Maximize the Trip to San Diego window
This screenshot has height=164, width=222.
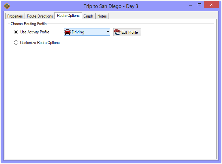199,5
